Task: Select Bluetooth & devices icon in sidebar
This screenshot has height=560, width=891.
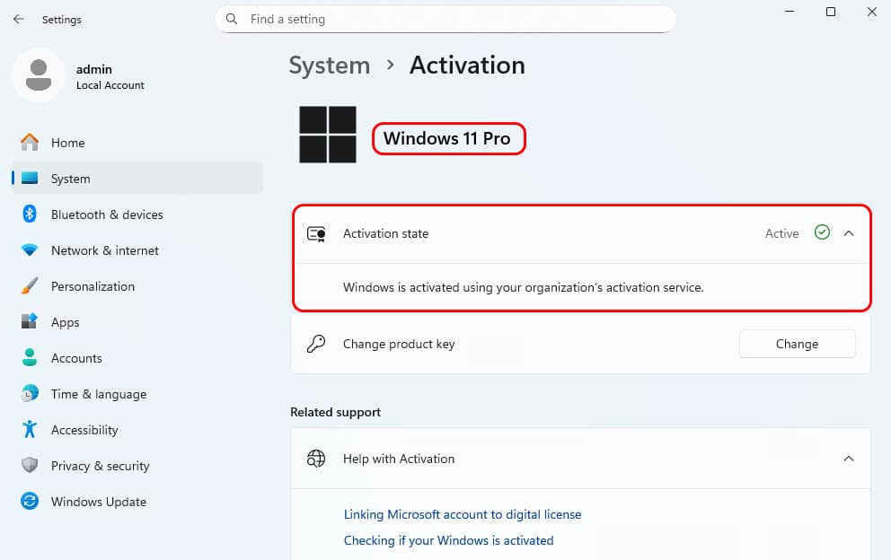Action: coord(30,214)
